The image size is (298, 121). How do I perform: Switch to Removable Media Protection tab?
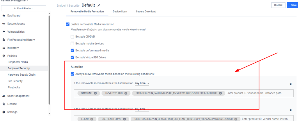(x=87, y=12)
